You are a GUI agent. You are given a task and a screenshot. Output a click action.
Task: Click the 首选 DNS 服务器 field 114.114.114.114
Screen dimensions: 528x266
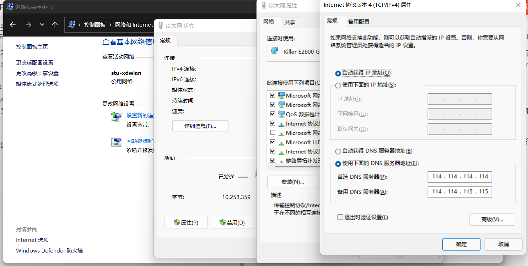pyautogui.click(x=460, y=177)
